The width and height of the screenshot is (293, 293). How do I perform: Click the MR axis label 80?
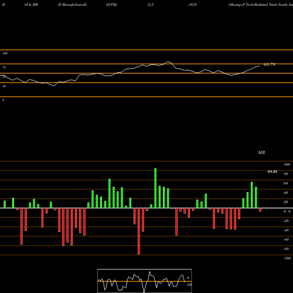[286, 174]
